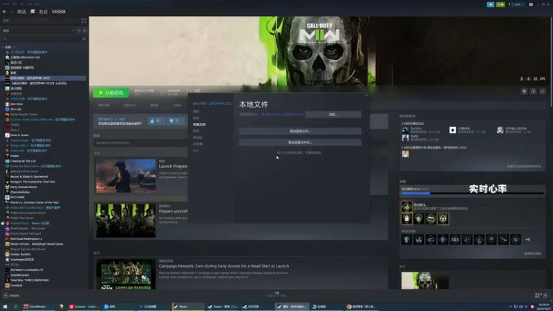Click the Steam big picture icon top-right
This screenshot has height=311, width=553.
pyautogui.click(x=531, y=5)
